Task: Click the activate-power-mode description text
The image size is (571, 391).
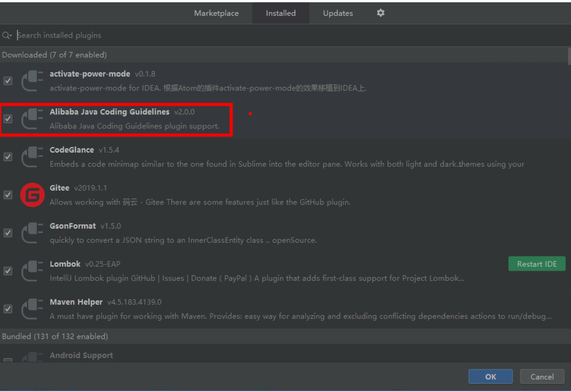Action: (208, 88)
